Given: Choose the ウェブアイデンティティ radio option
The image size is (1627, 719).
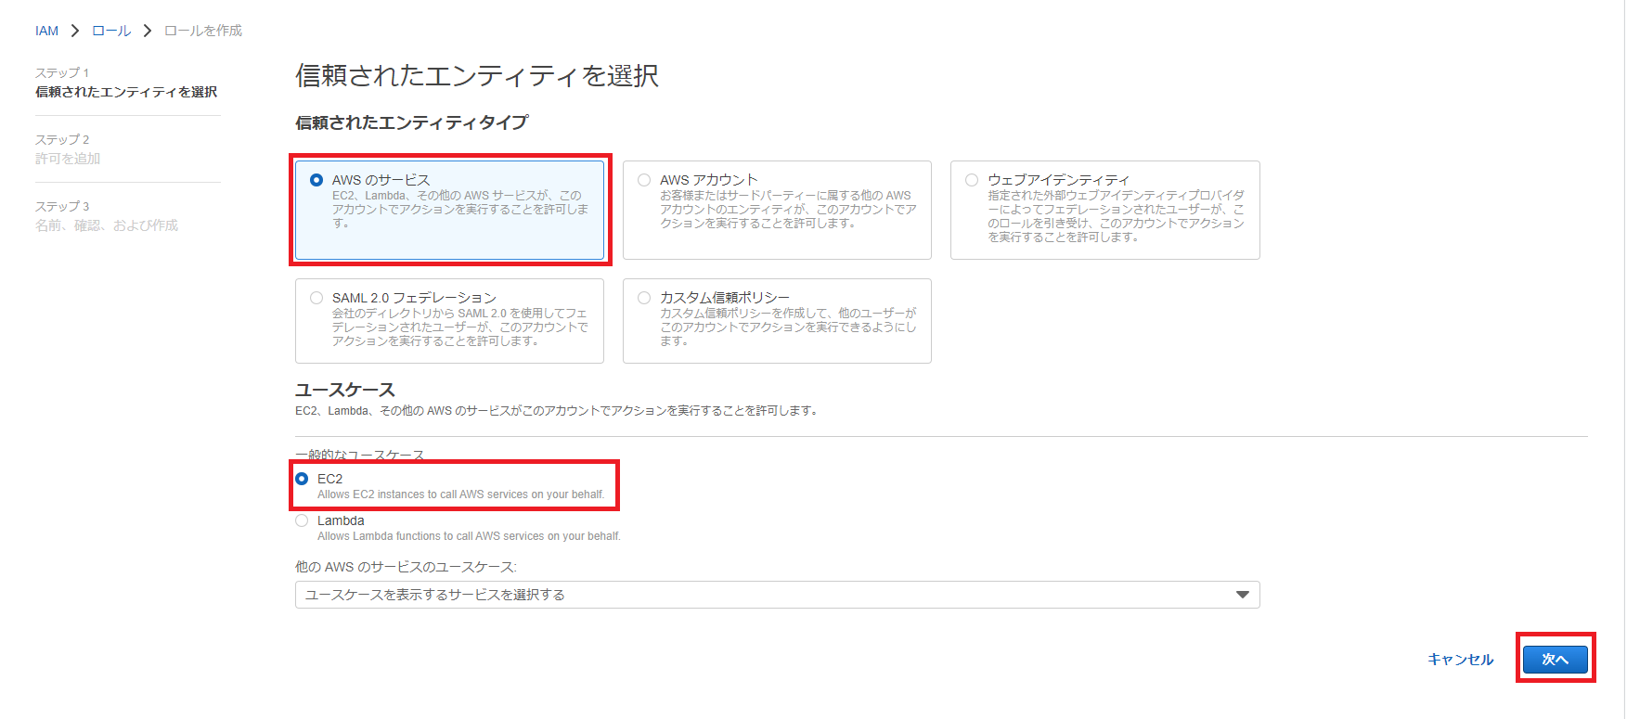Looking at the screenshot, I should [972, 180].
